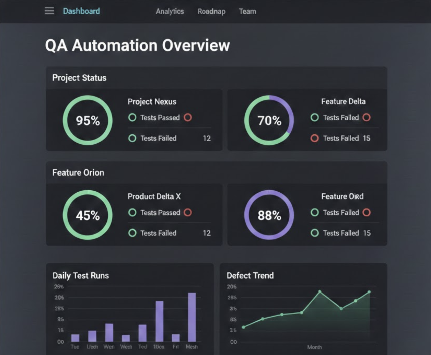Click the red circle beside Product Delta X Tests Passed
The width and height of the screenshot is (431, 355).
(188, 212)
